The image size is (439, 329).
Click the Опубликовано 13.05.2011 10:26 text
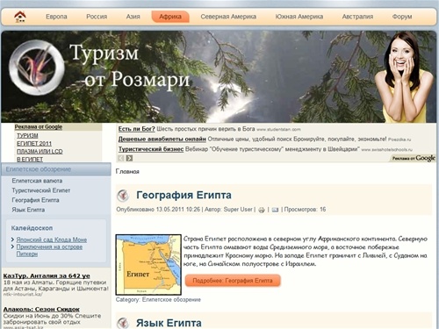158,210
